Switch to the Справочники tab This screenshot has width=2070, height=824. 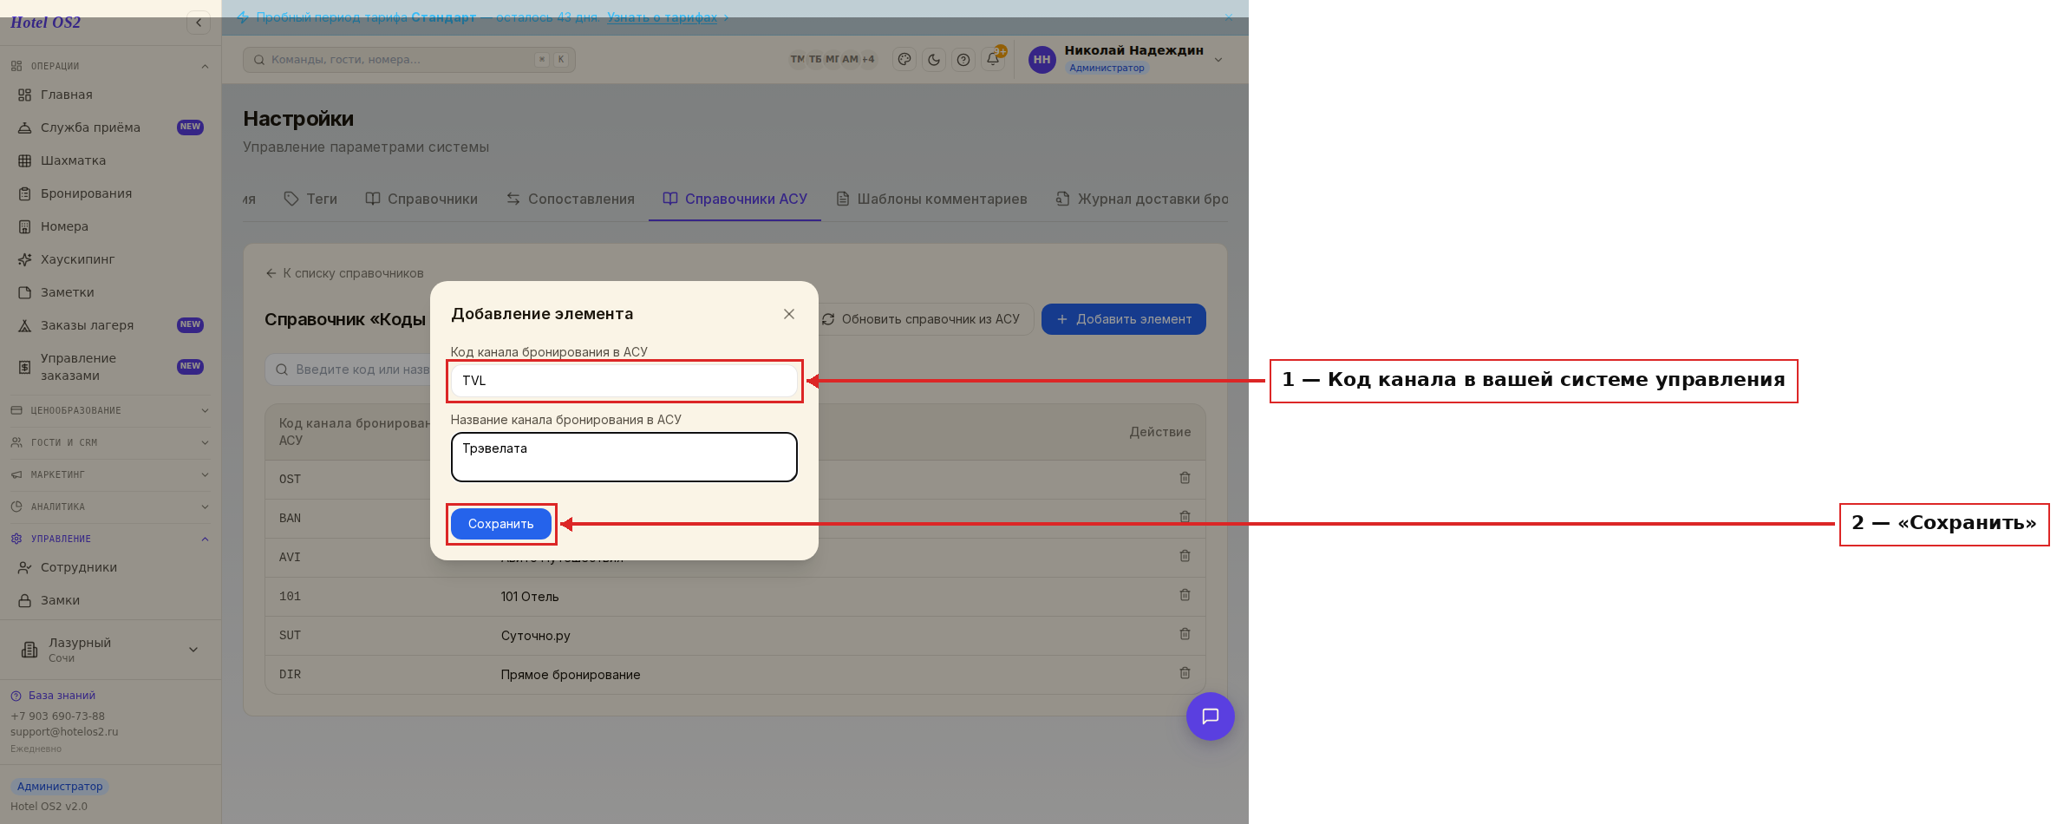click(421, 199)
